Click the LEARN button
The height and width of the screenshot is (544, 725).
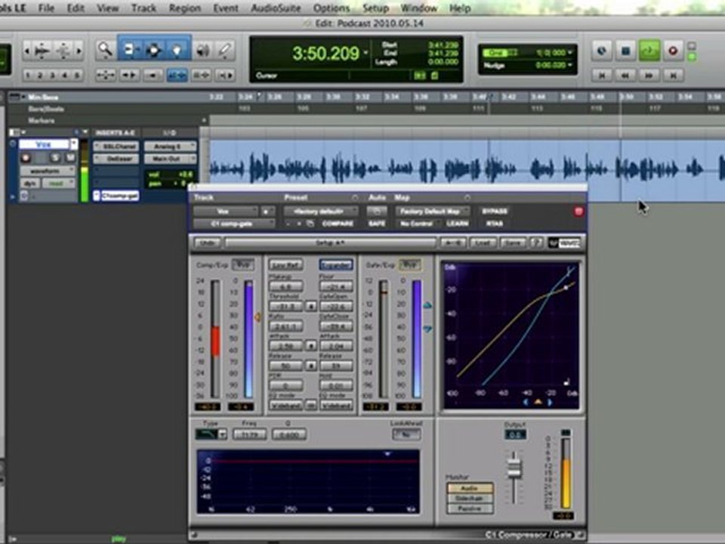457,224
